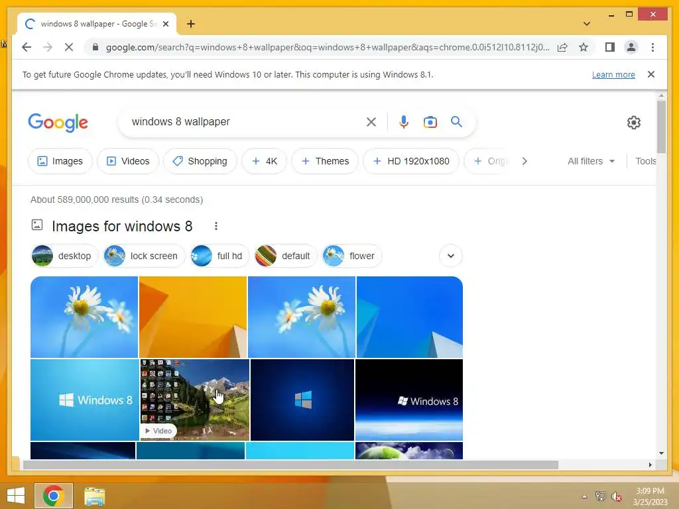Screen dimensions: 679x509
Task: Open the Chrome profile menu
Action: 631,47
